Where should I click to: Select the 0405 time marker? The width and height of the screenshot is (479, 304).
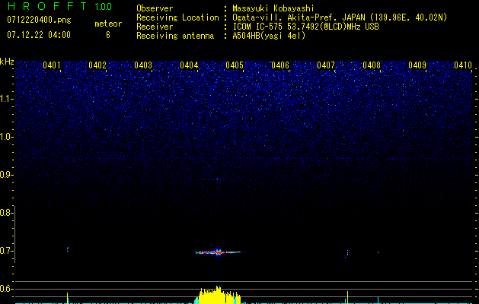pyautogui.click(x=235, y=65)
